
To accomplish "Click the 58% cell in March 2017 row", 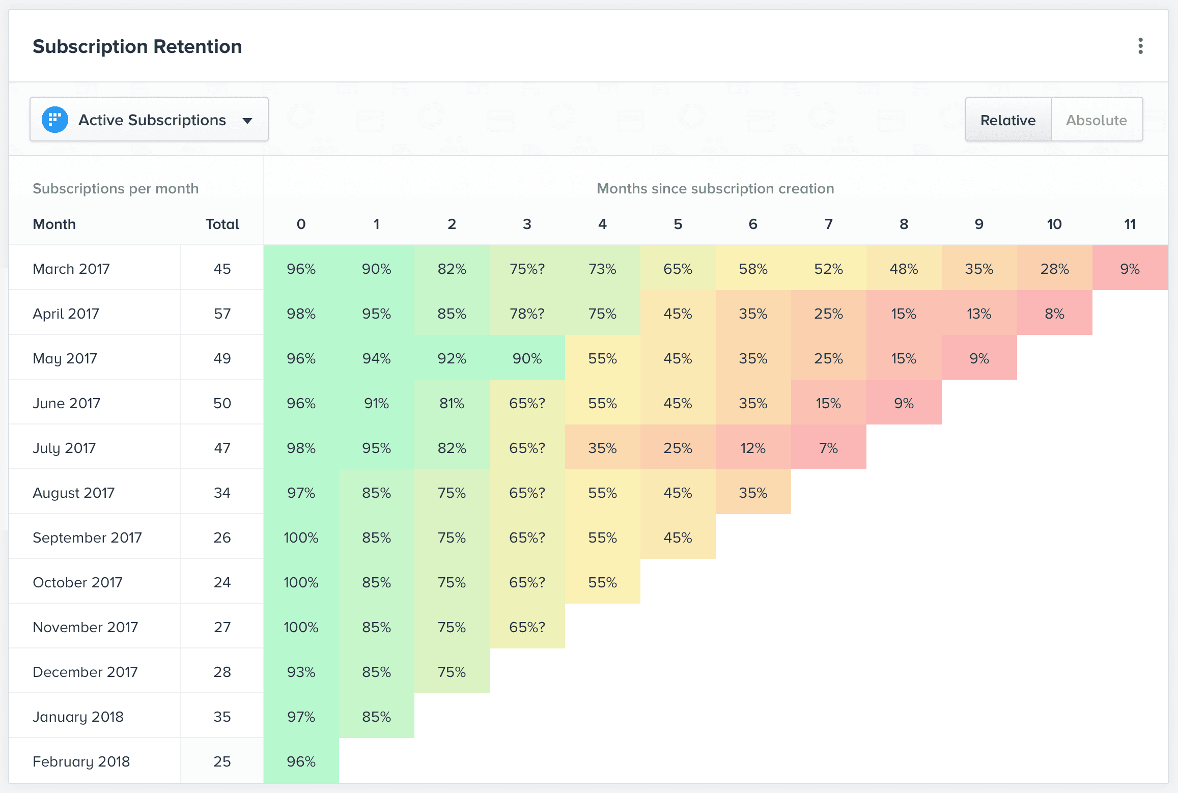I will (x=753, y=268).
